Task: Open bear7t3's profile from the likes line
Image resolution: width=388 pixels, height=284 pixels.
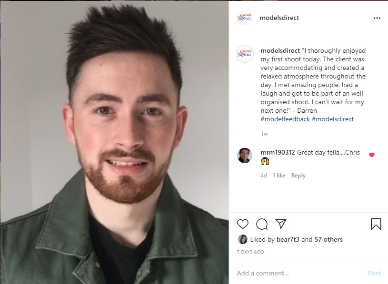Action: point(288,239)
